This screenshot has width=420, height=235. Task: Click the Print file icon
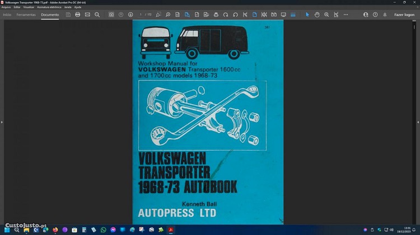tap(78, 15)
